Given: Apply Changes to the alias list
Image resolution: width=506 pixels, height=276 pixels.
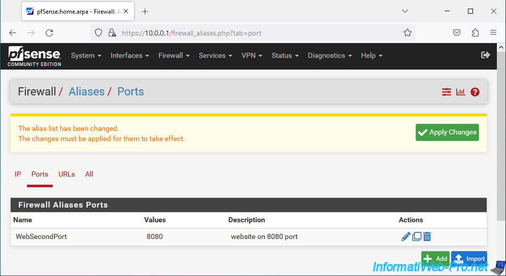Looking at the screenshot, I should pyautogui.click(x=447, y=132).
